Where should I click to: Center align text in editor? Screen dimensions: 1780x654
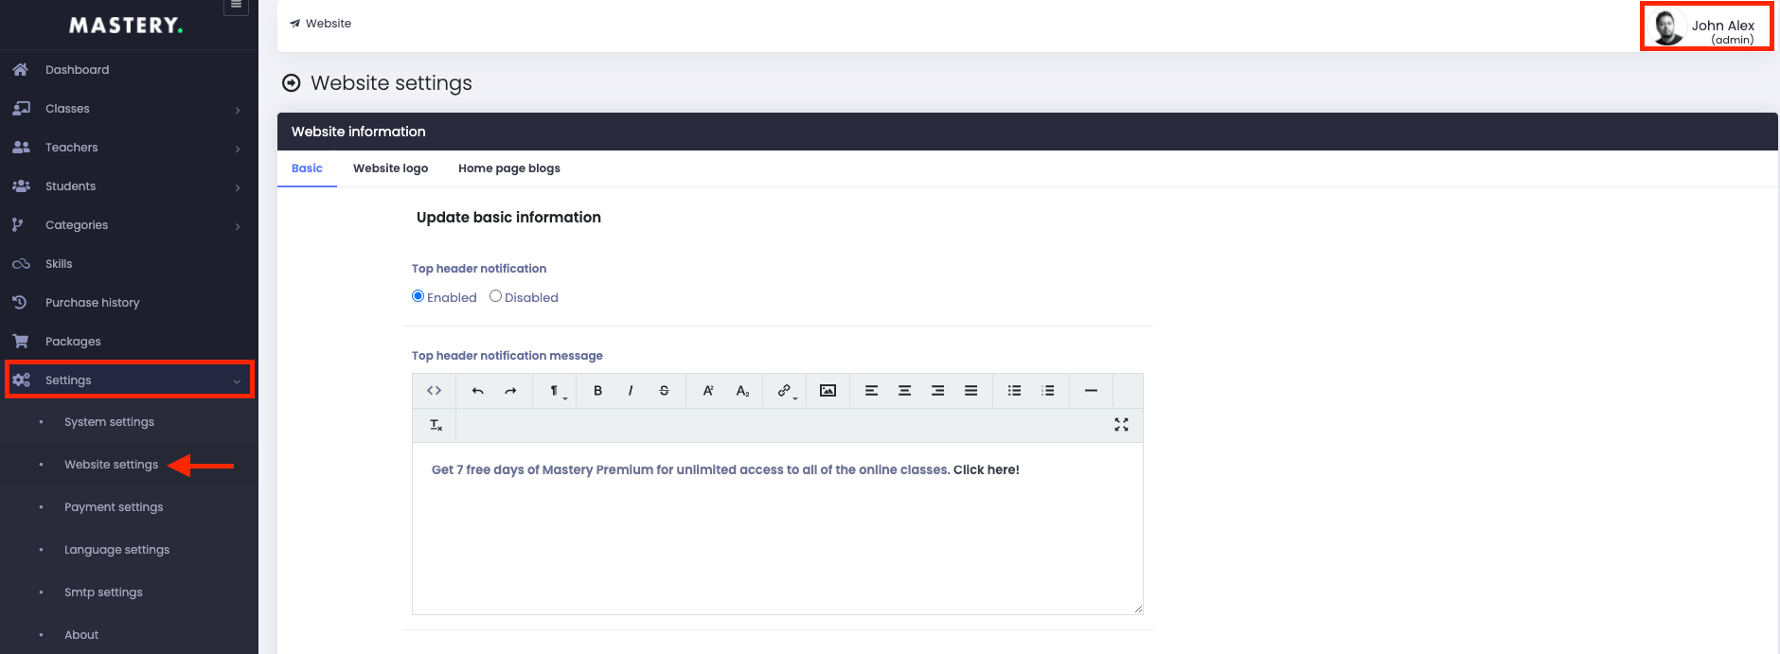tap(904, 391)
